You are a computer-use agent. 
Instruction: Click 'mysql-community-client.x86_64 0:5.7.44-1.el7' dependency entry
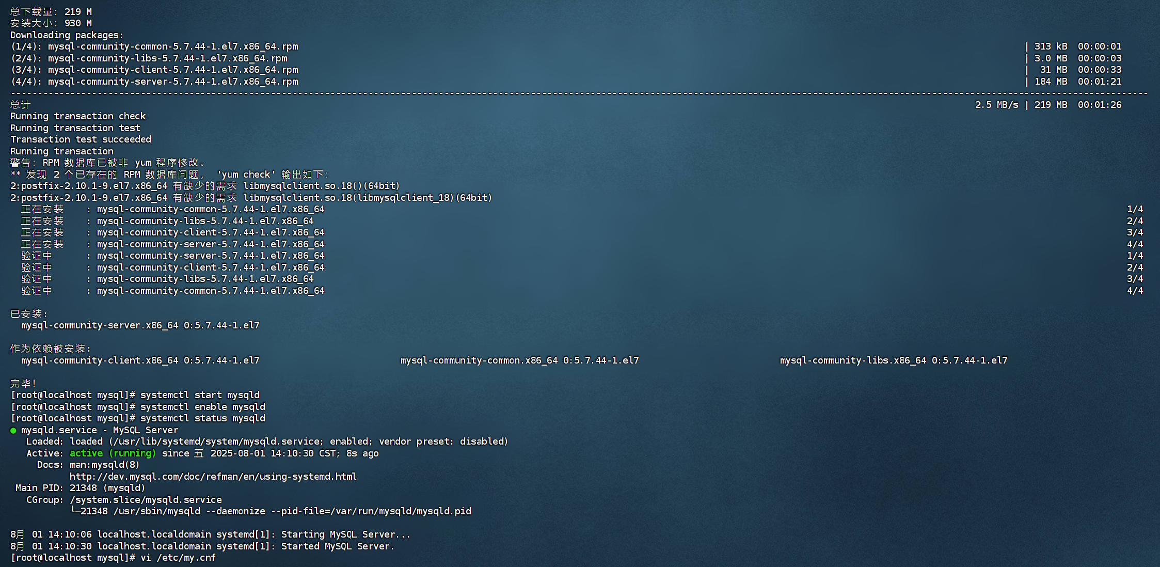[x=140, y=360]
